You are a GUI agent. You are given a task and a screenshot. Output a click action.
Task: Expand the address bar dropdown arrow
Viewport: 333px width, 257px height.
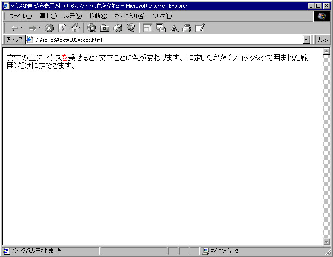click(306, 40)
